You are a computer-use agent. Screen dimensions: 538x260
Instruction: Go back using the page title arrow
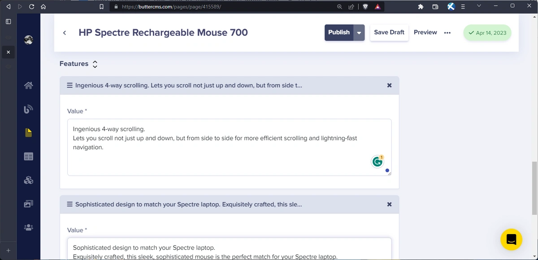point(65,33)
